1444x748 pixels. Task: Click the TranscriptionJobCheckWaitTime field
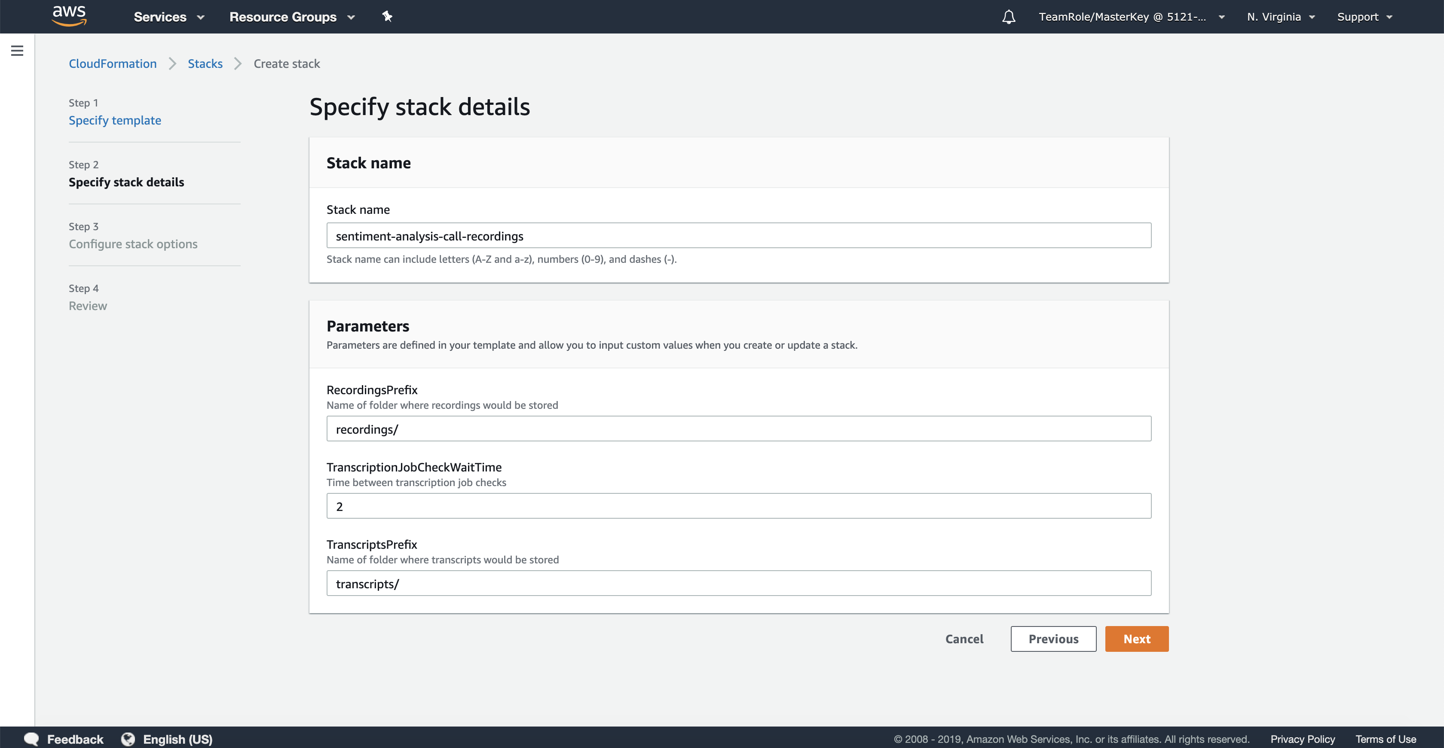pos(739,506)
